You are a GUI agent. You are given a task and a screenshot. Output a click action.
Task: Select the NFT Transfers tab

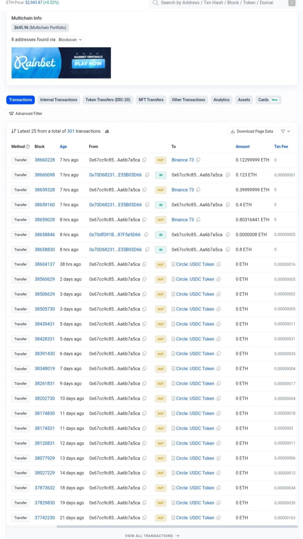coord(151,100)
